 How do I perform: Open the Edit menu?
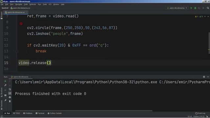coord(7,4)
